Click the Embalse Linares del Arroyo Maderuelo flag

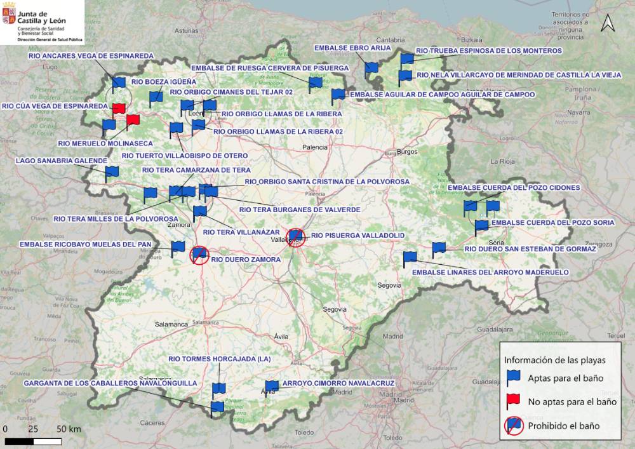coord(410,259)
